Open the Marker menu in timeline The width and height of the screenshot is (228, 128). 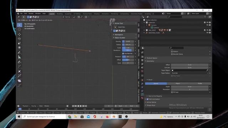point(47,106)
